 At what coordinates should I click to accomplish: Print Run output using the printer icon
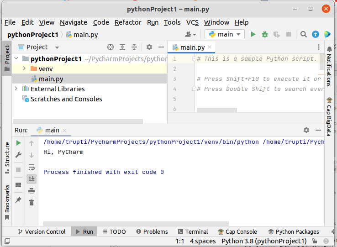click(32, 191)
